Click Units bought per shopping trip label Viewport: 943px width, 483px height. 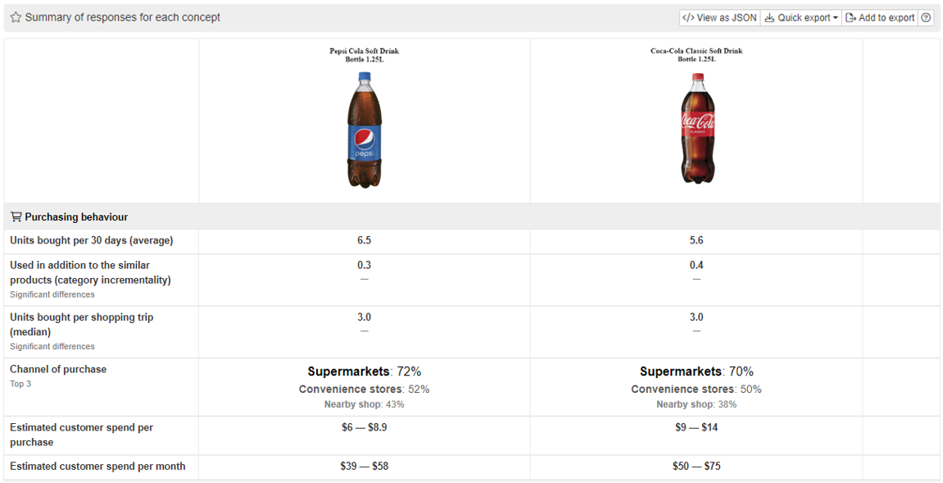point(81,324)
